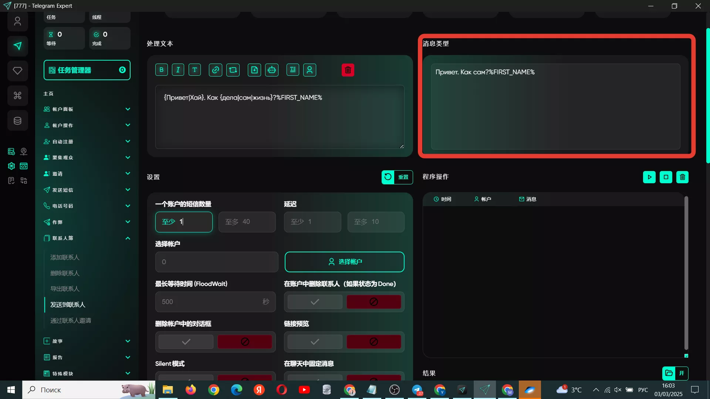Viewport: 710px width, 399px height.
Task: Insert a link with the chain icon
Action: pyautogui.click(x=215, y=70)
